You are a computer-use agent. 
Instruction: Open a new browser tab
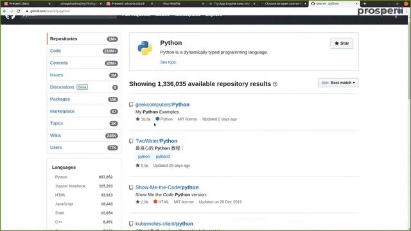pyautogui.click(x=365, y=4)
